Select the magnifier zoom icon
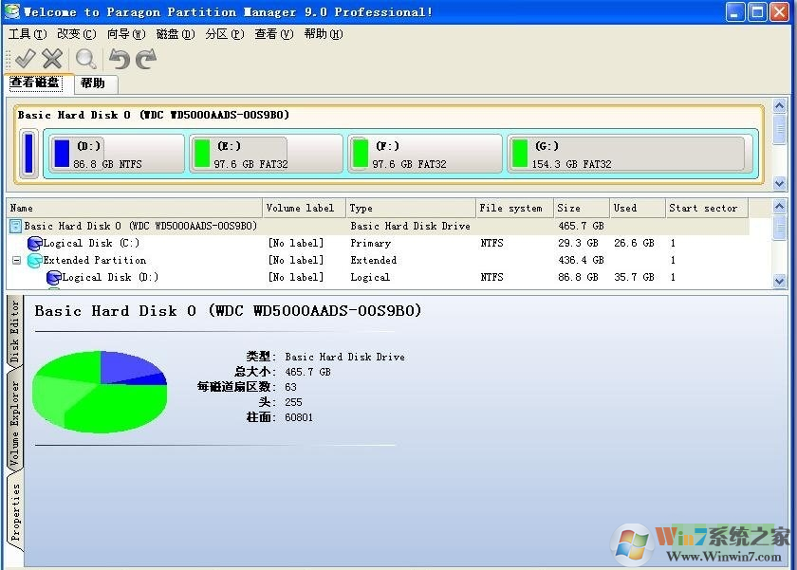This screenshot has height=570, width=797. click(85, 58)
